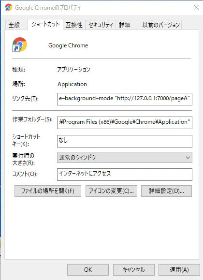
Task: Click the large Google Chrome shortcut icon
Action: point(19,44)
